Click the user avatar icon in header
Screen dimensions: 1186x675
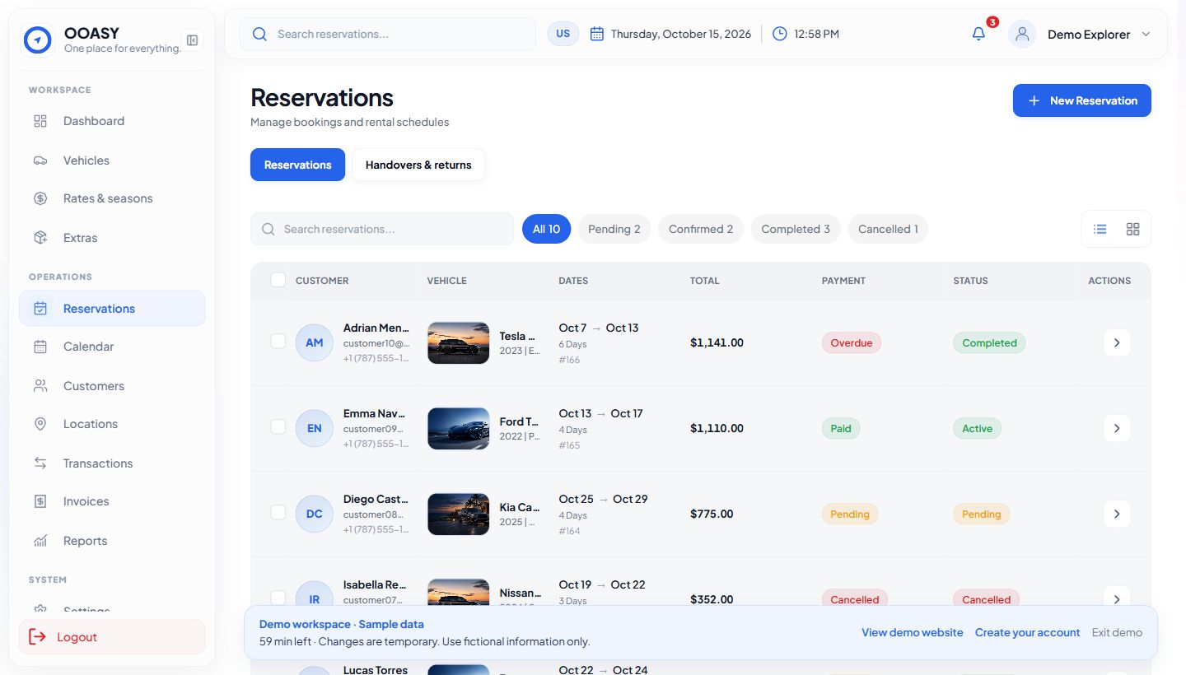coord(1022,34)
